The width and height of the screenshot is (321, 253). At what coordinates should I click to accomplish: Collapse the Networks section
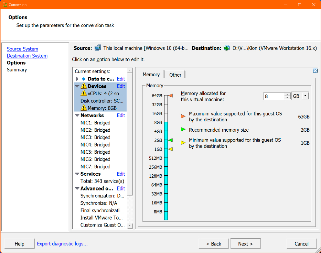tap(77, 115)
